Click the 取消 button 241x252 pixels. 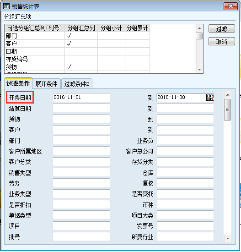click(x=222, y=42)
